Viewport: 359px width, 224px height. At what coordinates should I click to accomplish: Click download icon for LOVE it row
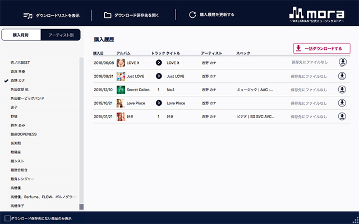[x=342, y=62]
